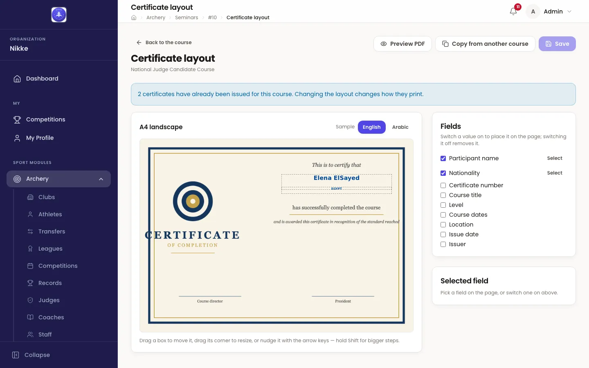Enable the Issue date checkbox

443,234
